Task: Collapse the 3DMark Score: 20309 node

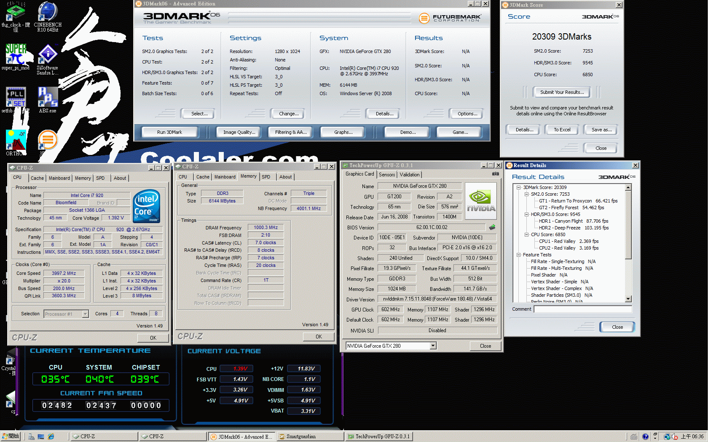Action: tap(519, 187)
